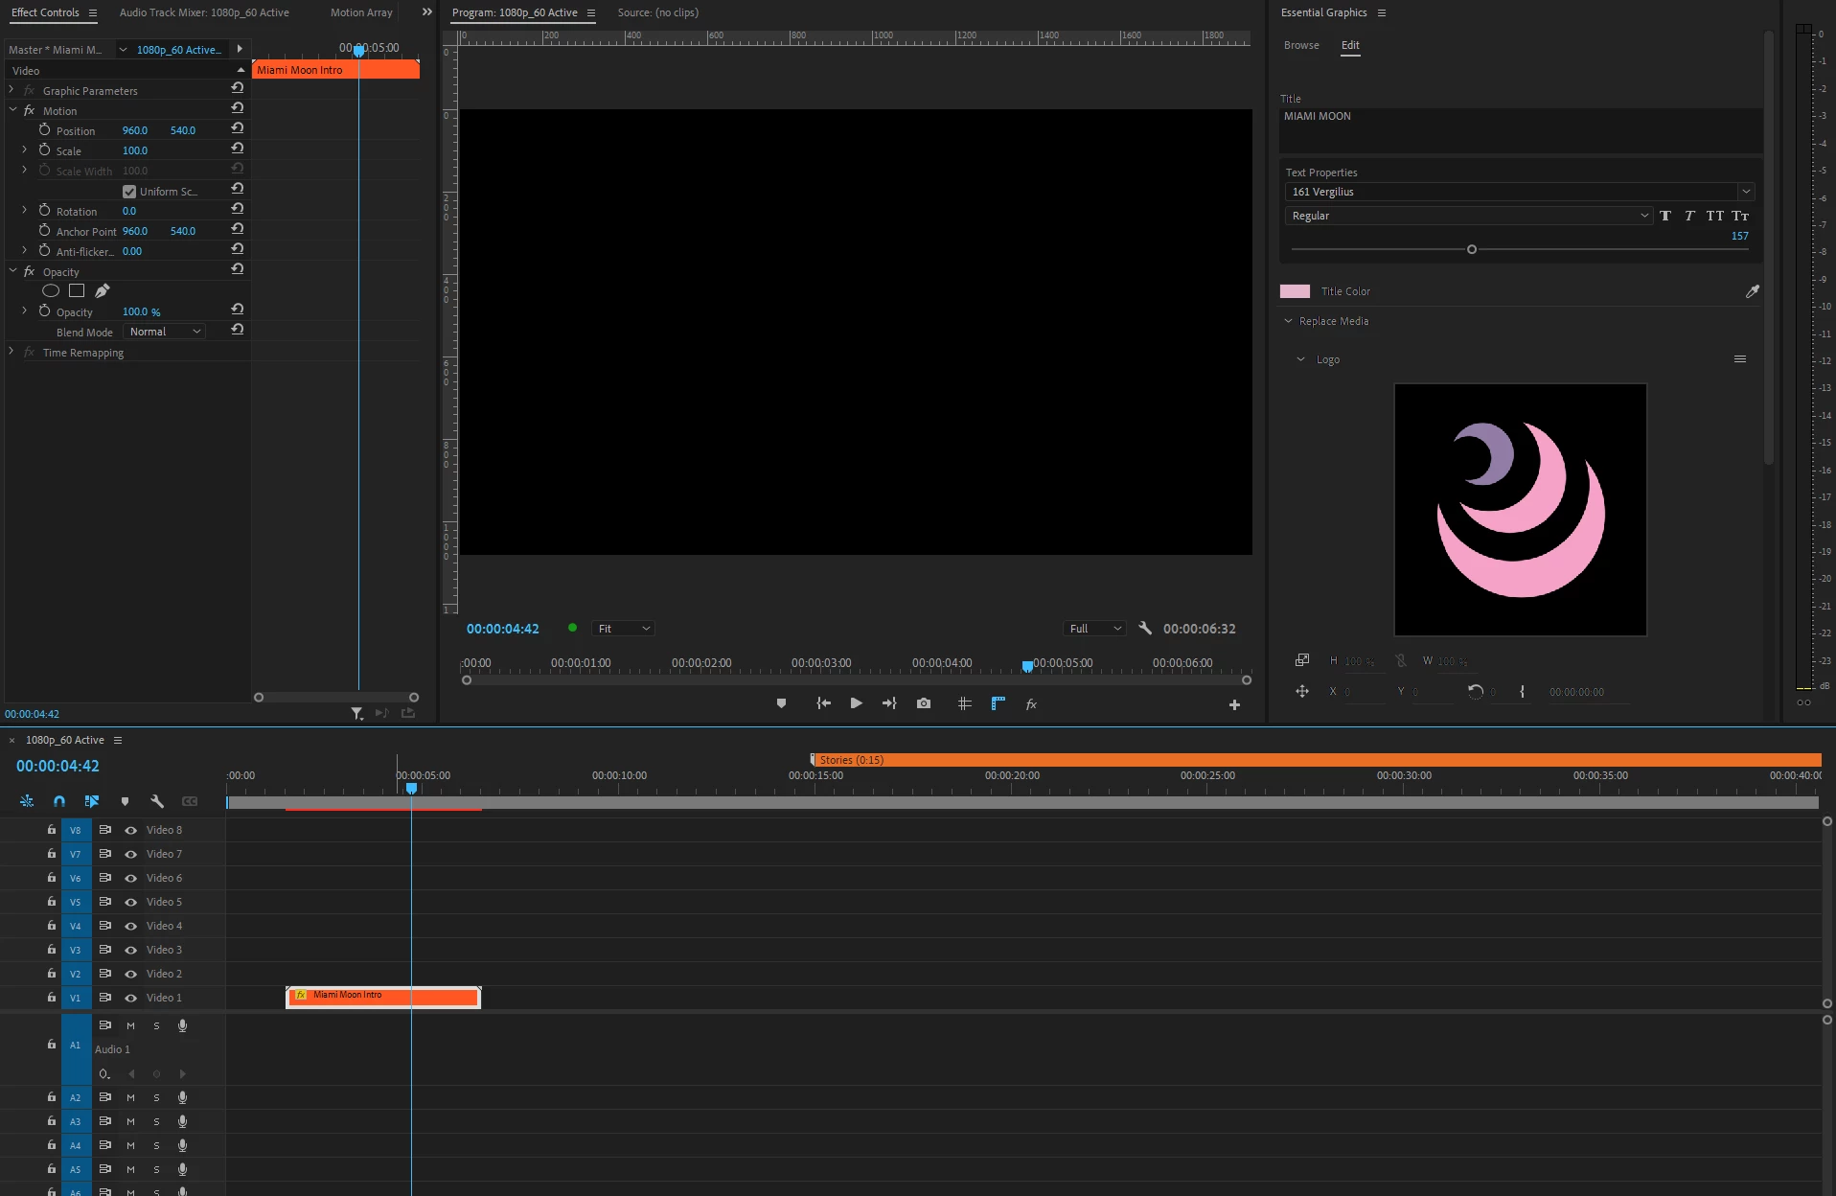Open the Full playback resolution dropdown
Viewport: 1836px width, 1196px height.
[x=1094, y=629]
